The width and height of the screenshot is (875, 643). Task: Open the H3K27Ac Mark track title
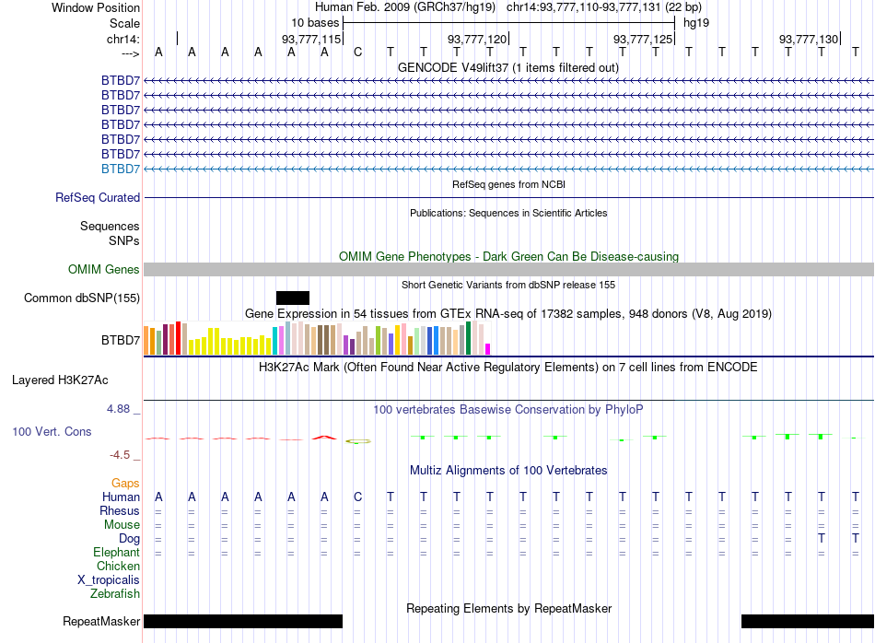pyautogui.click(x=507, y=368)
